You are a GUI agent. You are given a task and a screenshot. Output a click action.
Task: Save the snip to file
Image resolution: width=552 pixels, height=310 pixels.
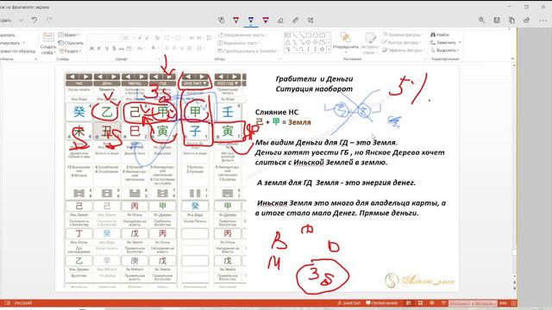[x=497, y=21]
